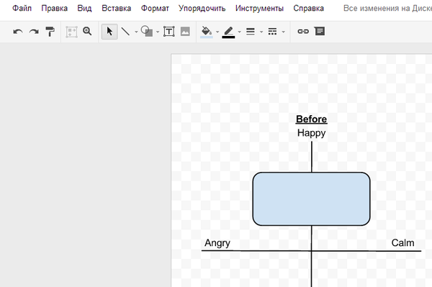Click the Zoom to fit icon

(71, 32)
